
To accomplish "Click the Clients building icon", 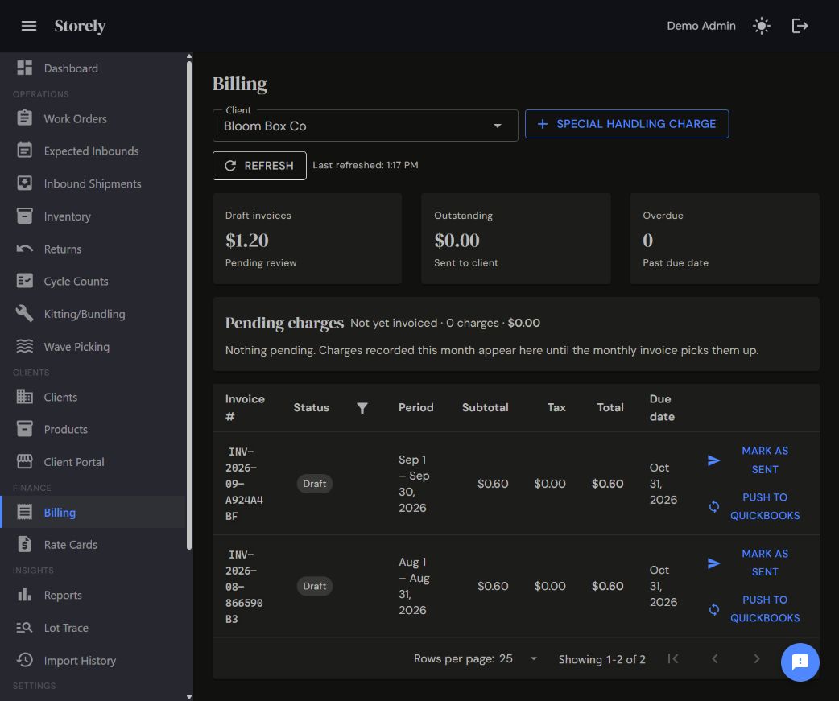I will coord(25,397).
